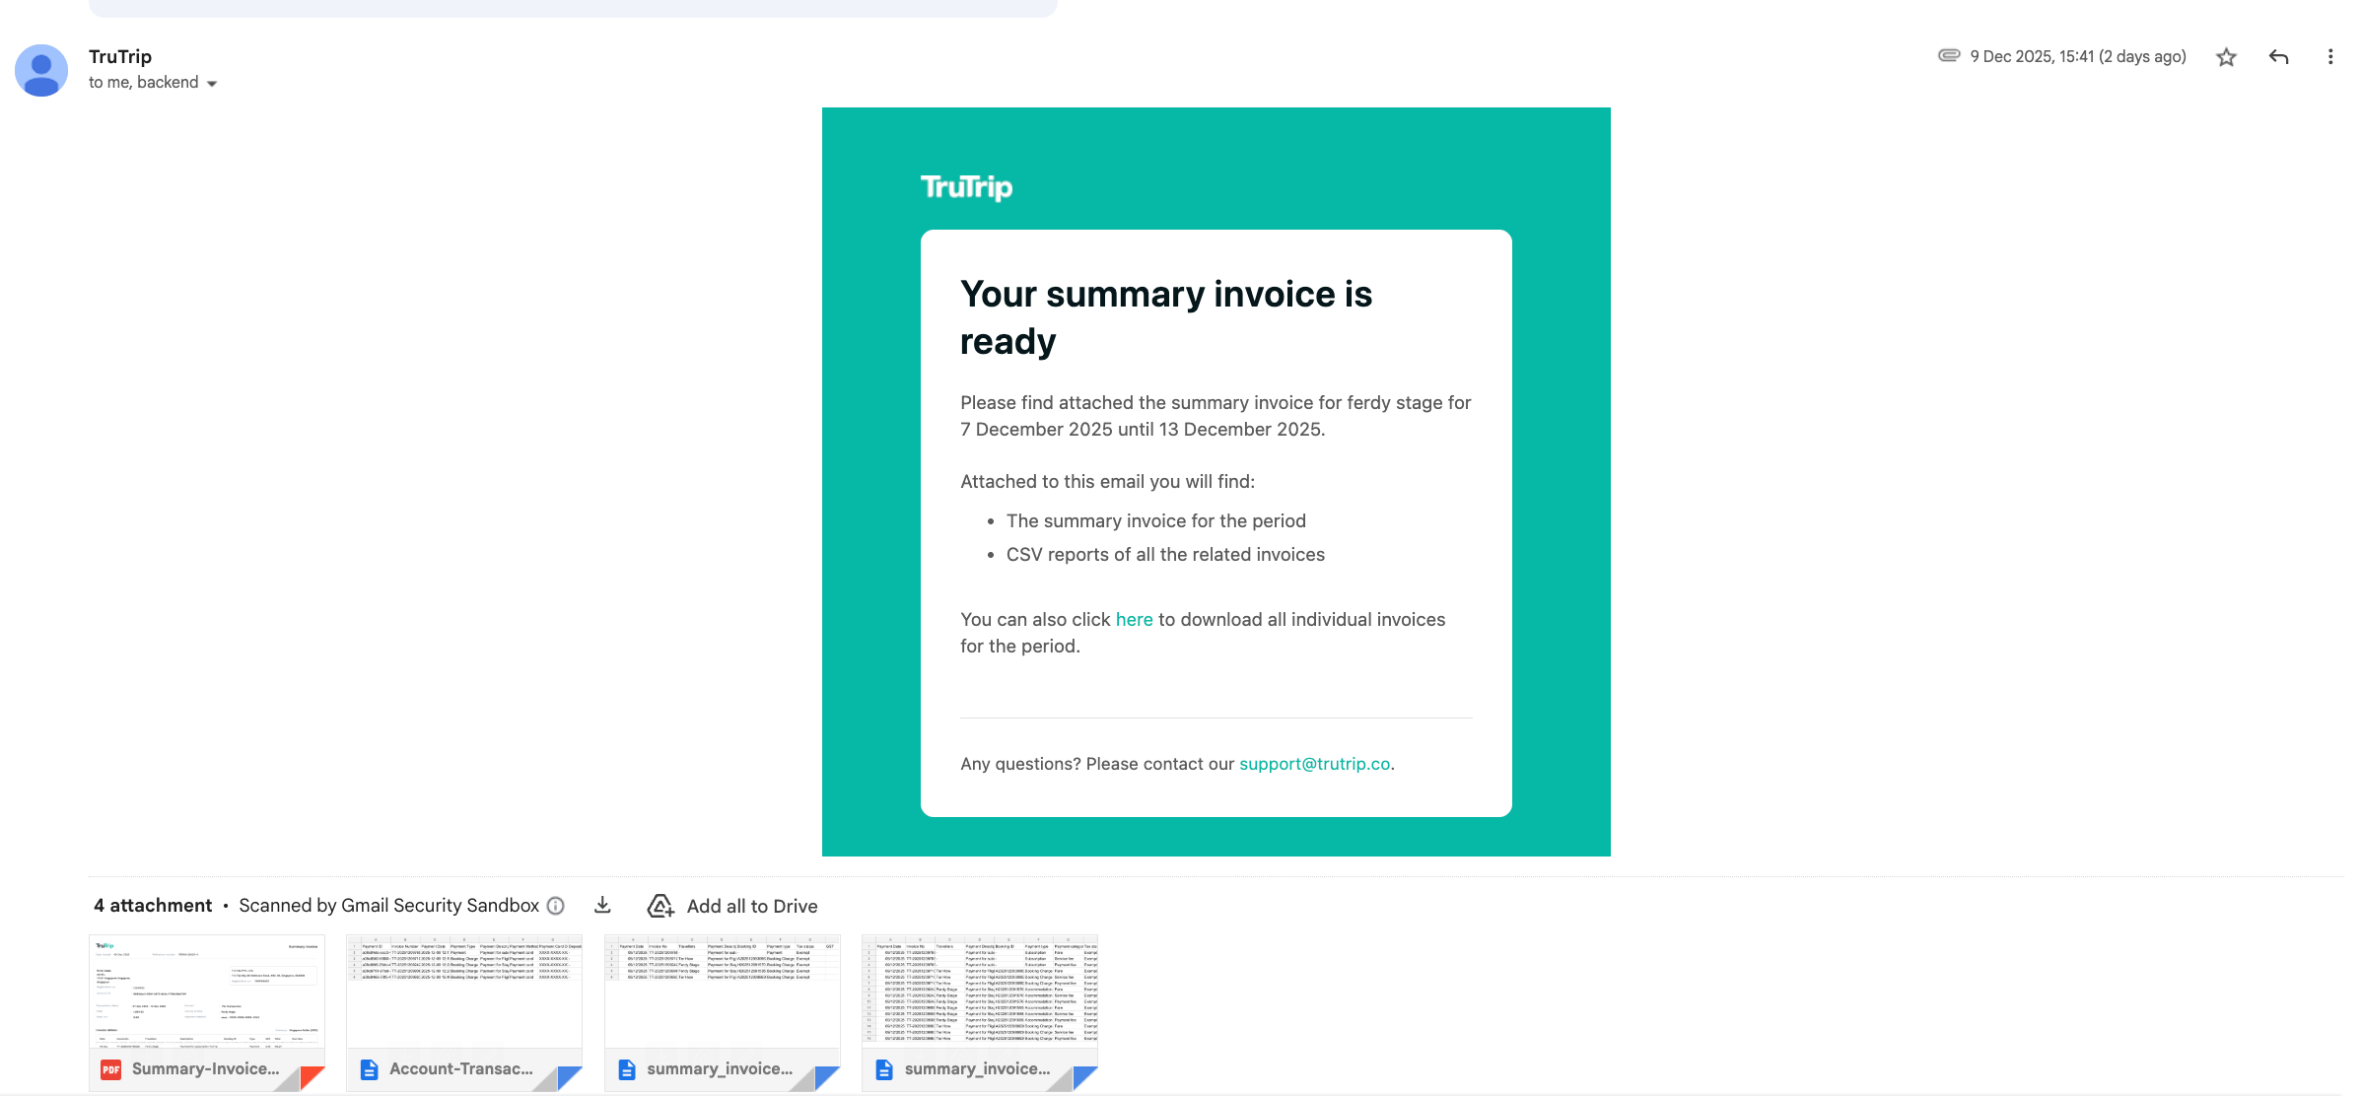Screen dimensions: 2362x1096
Task: Click the TruTrip sender avatar
Action: click(x=41, y=70)
